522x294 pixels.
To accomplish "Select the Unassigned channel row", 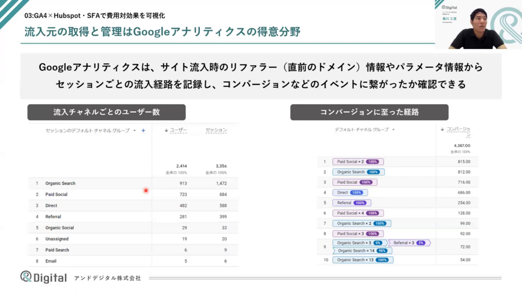I will click(57, 239).
